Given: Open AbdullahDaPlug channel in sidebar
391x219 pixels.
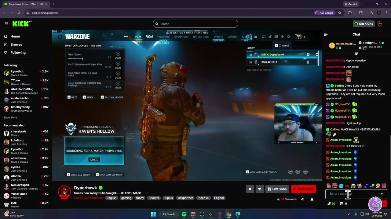Looking at the screenshot, I should 26,91.
